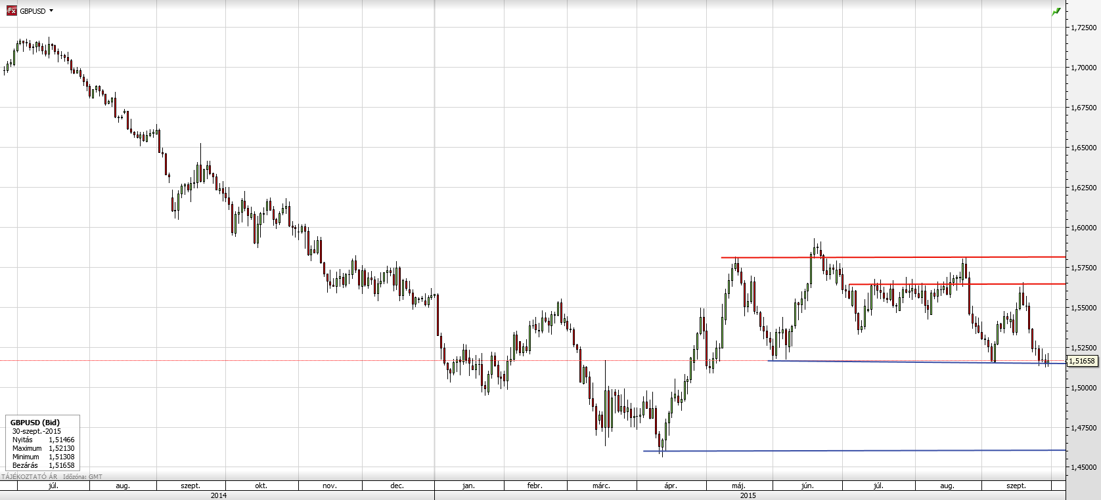Click the Bezárás closing price row

click(43, 465)
